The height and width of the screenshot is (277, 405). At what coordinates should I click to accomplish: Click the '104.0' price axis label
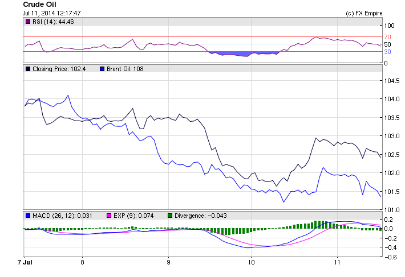coord(391,99)
